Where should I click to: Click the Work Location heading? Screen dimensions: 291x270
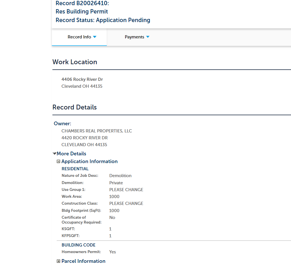[x=74, y=62]
